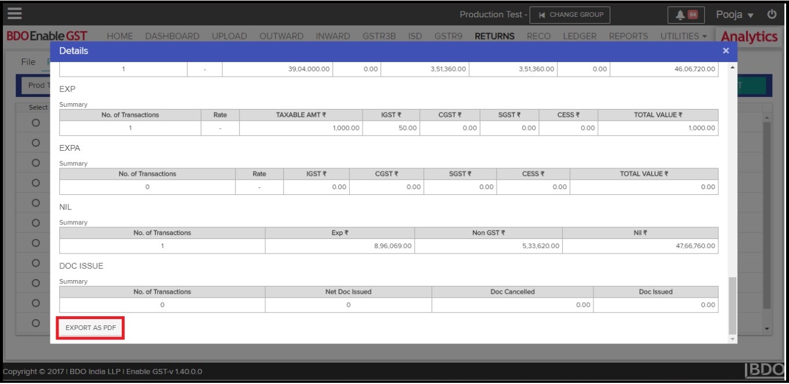Image resolution: width=789 pixels, height=384 pixels.
Task: Click the BDO logo in footer
Action: click(x=766, y=371)
